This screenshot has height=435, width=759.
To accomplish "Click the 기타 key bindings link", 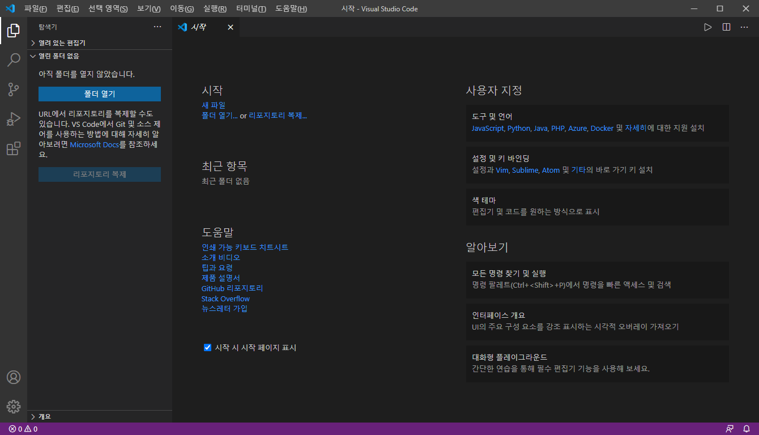I will point(578,170).
